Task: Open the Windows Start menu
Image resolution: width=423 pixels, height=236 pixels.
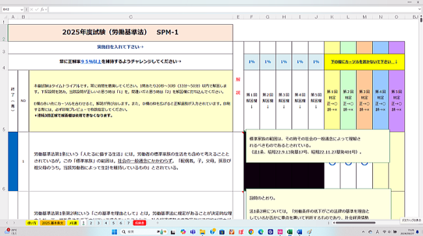Action: [x=115, y=231]
